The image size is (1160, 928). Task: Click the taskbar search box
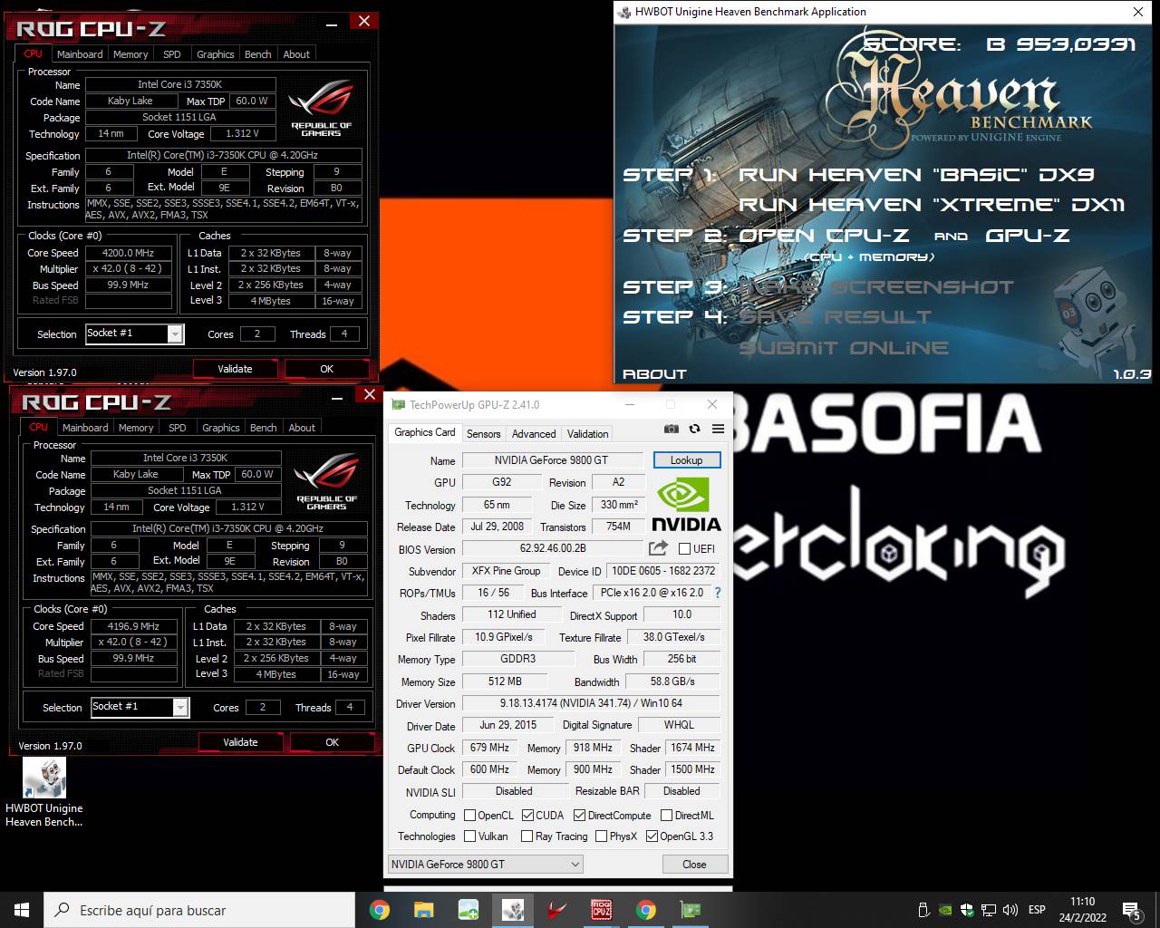(199, 910)
